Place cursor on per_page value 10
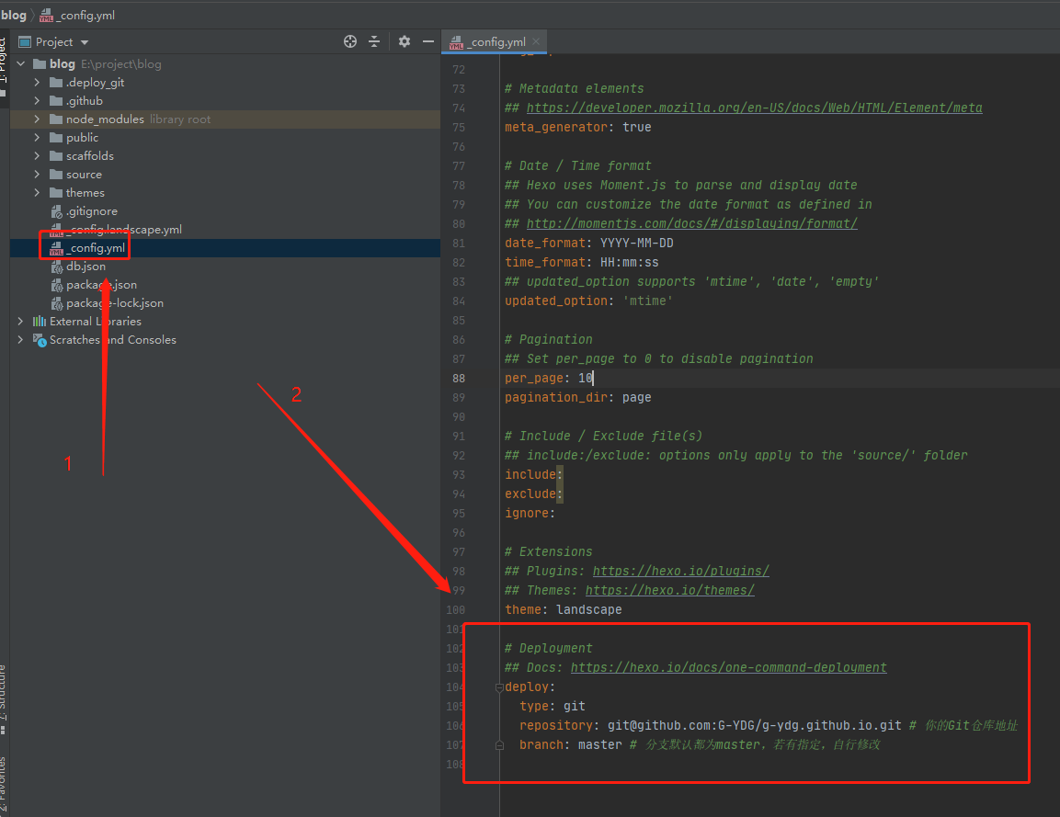The image size is (1060, 817). click(x=586, y=379)
